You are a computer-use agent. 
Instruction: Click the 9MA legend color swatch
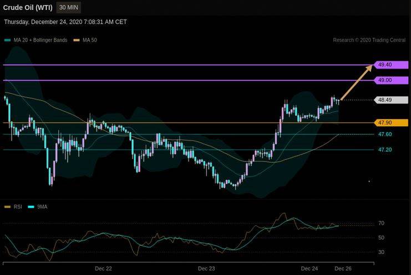coord(31,207)
